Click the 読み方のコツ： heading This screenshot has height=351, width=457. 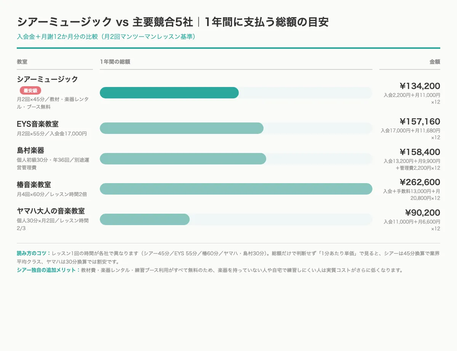pyautogui.click(x=34, y=253)
